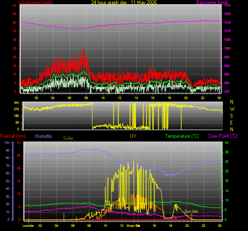Click the '180' wind direction axis value
The width and height of the screenshot is (248, 231).
(16, 116)
